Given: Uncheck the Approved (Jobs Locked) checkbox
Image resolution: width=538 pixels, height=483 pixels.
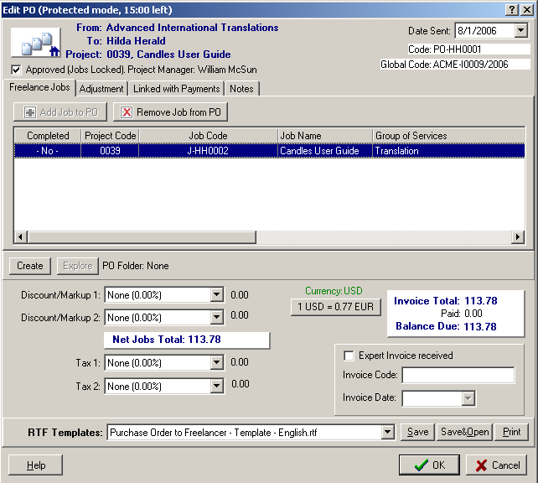Looking at the screenshot, I should tap(17, 70).
